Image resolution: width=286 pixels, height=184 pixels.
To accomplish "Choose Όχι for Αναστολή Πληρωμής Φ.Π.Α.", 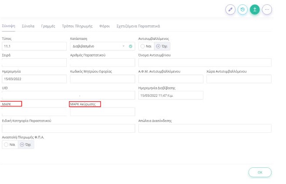I will (25, 145).
